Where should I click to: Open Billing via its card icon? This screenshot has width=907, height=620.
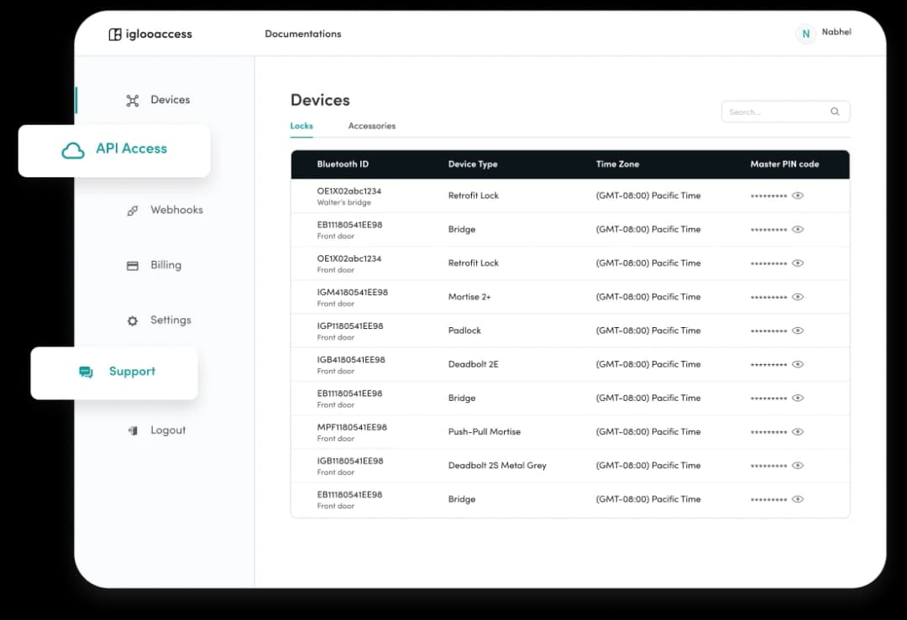(x=133, y=266)
